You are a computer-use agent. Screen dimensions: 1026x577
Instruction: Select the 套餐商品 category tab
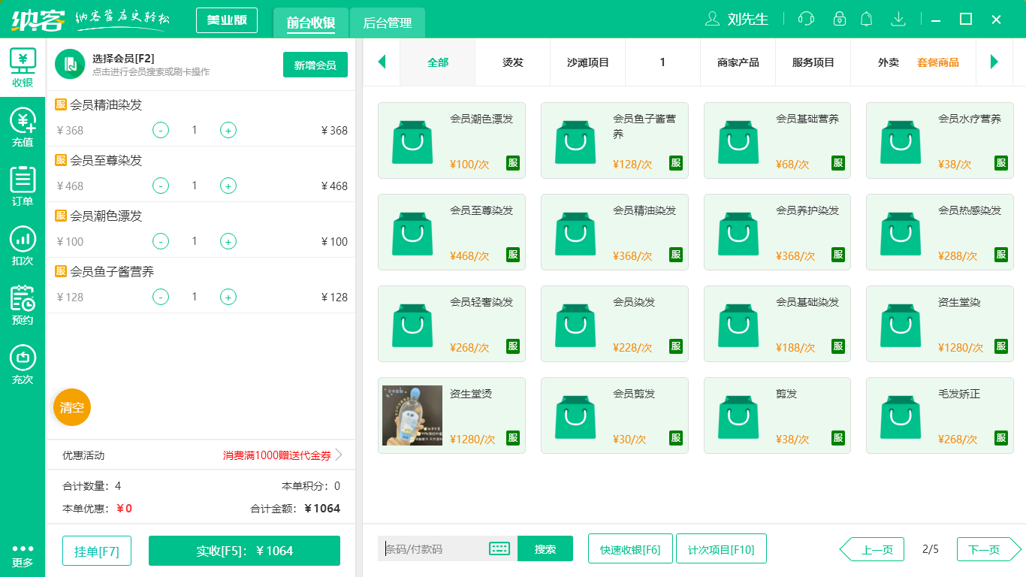[x=938, y=62]
